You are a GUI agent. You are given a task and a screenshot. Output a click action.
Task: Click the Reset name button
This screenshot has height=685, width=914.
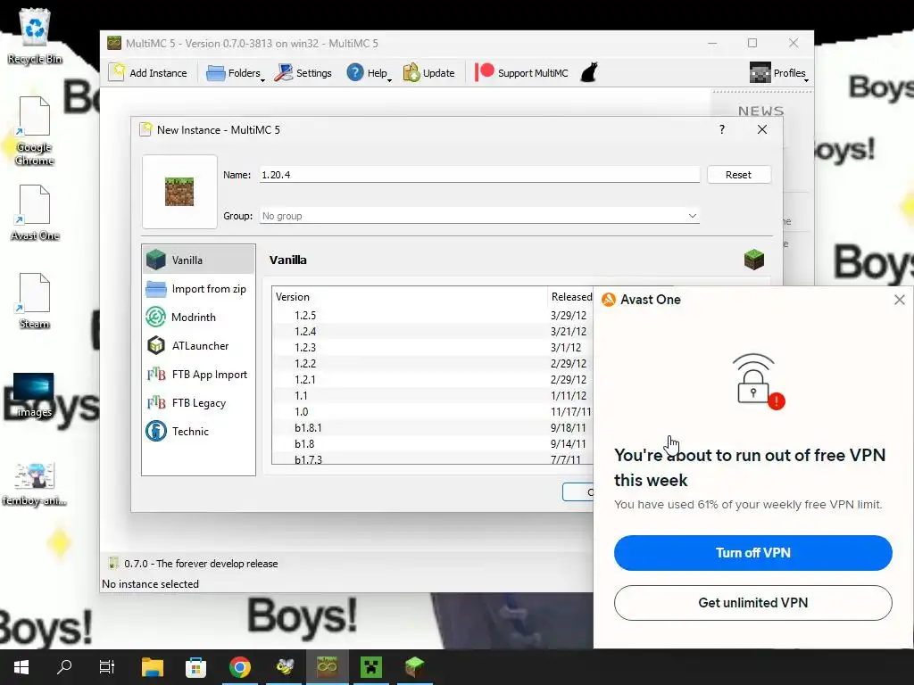[738, 175]
